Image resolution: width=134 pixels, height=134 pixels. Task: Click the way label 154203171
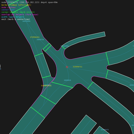pos(105,130)
